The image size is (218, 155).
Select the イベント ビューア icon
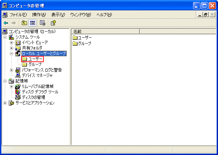(18, 43)
